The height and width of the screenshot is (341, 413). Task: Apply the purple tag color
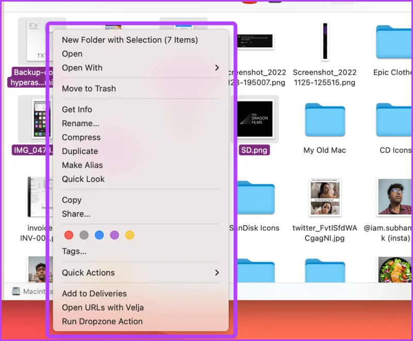pos(115,235)
